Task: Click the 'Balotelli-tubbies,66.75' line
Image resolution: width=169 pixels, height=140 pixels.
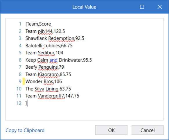Action: 49,46
